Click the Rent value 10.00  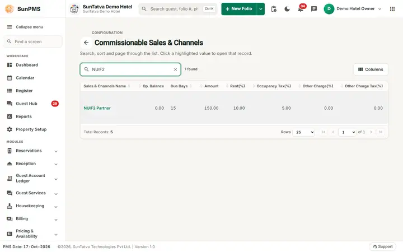(x=239, y=108)
